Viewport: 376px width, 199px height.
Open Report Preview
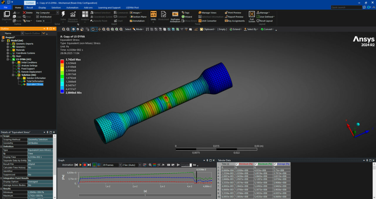(234, 17)
